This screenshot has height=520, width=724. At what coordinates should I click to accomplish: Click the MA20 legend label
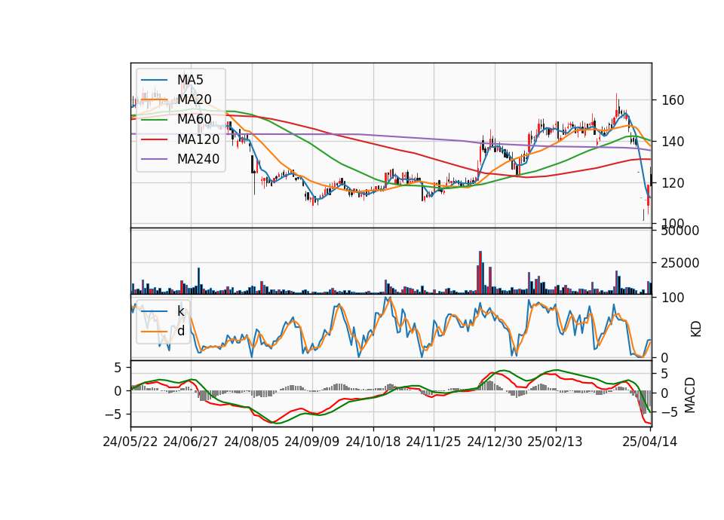tap(195, 99)
